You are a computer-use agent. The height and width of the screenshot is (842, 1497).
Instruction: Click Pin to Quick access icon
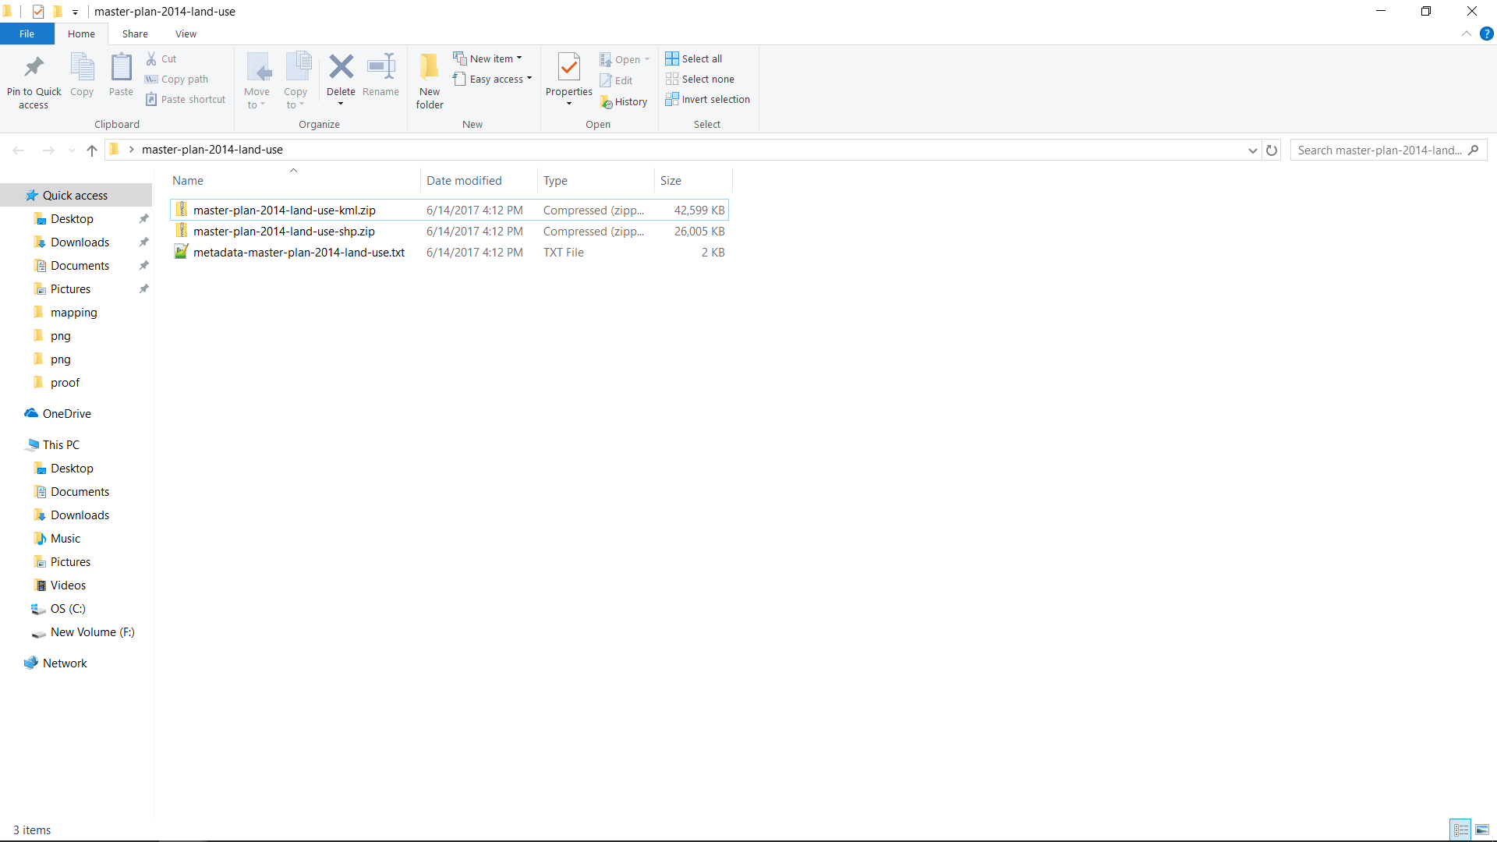coord(34,68)
